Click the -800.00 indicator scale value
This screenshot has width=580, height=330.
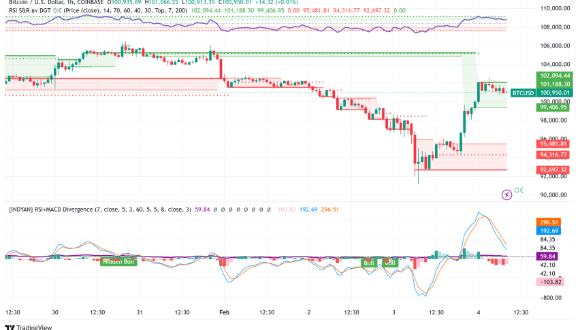point(551,298)
